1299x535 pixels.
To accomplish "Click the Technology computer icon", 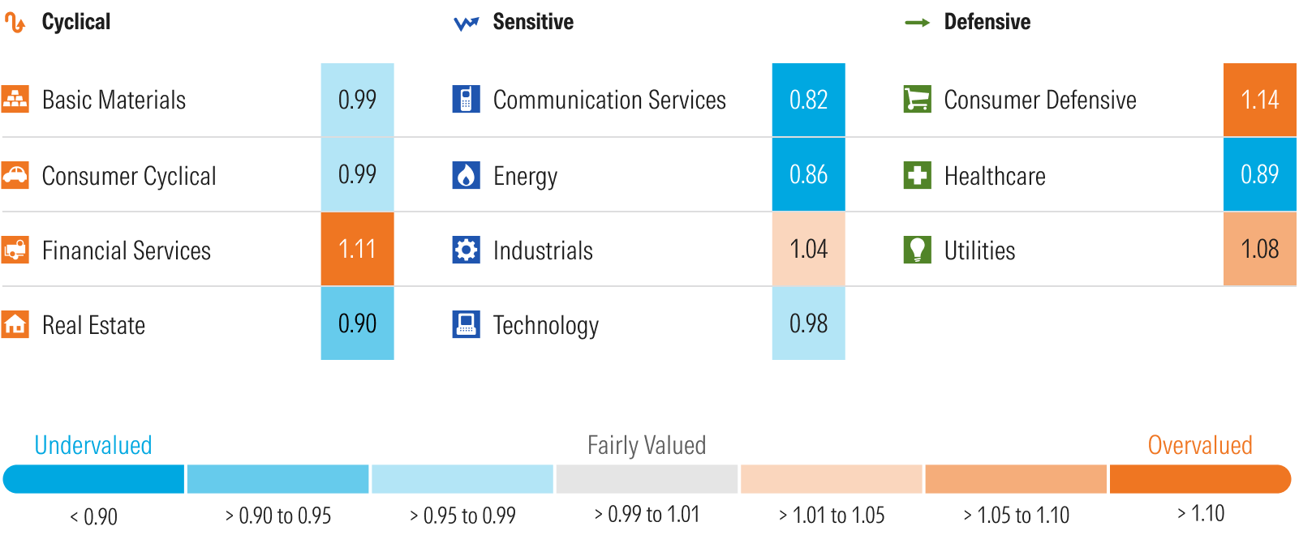I will click(466, 324).
